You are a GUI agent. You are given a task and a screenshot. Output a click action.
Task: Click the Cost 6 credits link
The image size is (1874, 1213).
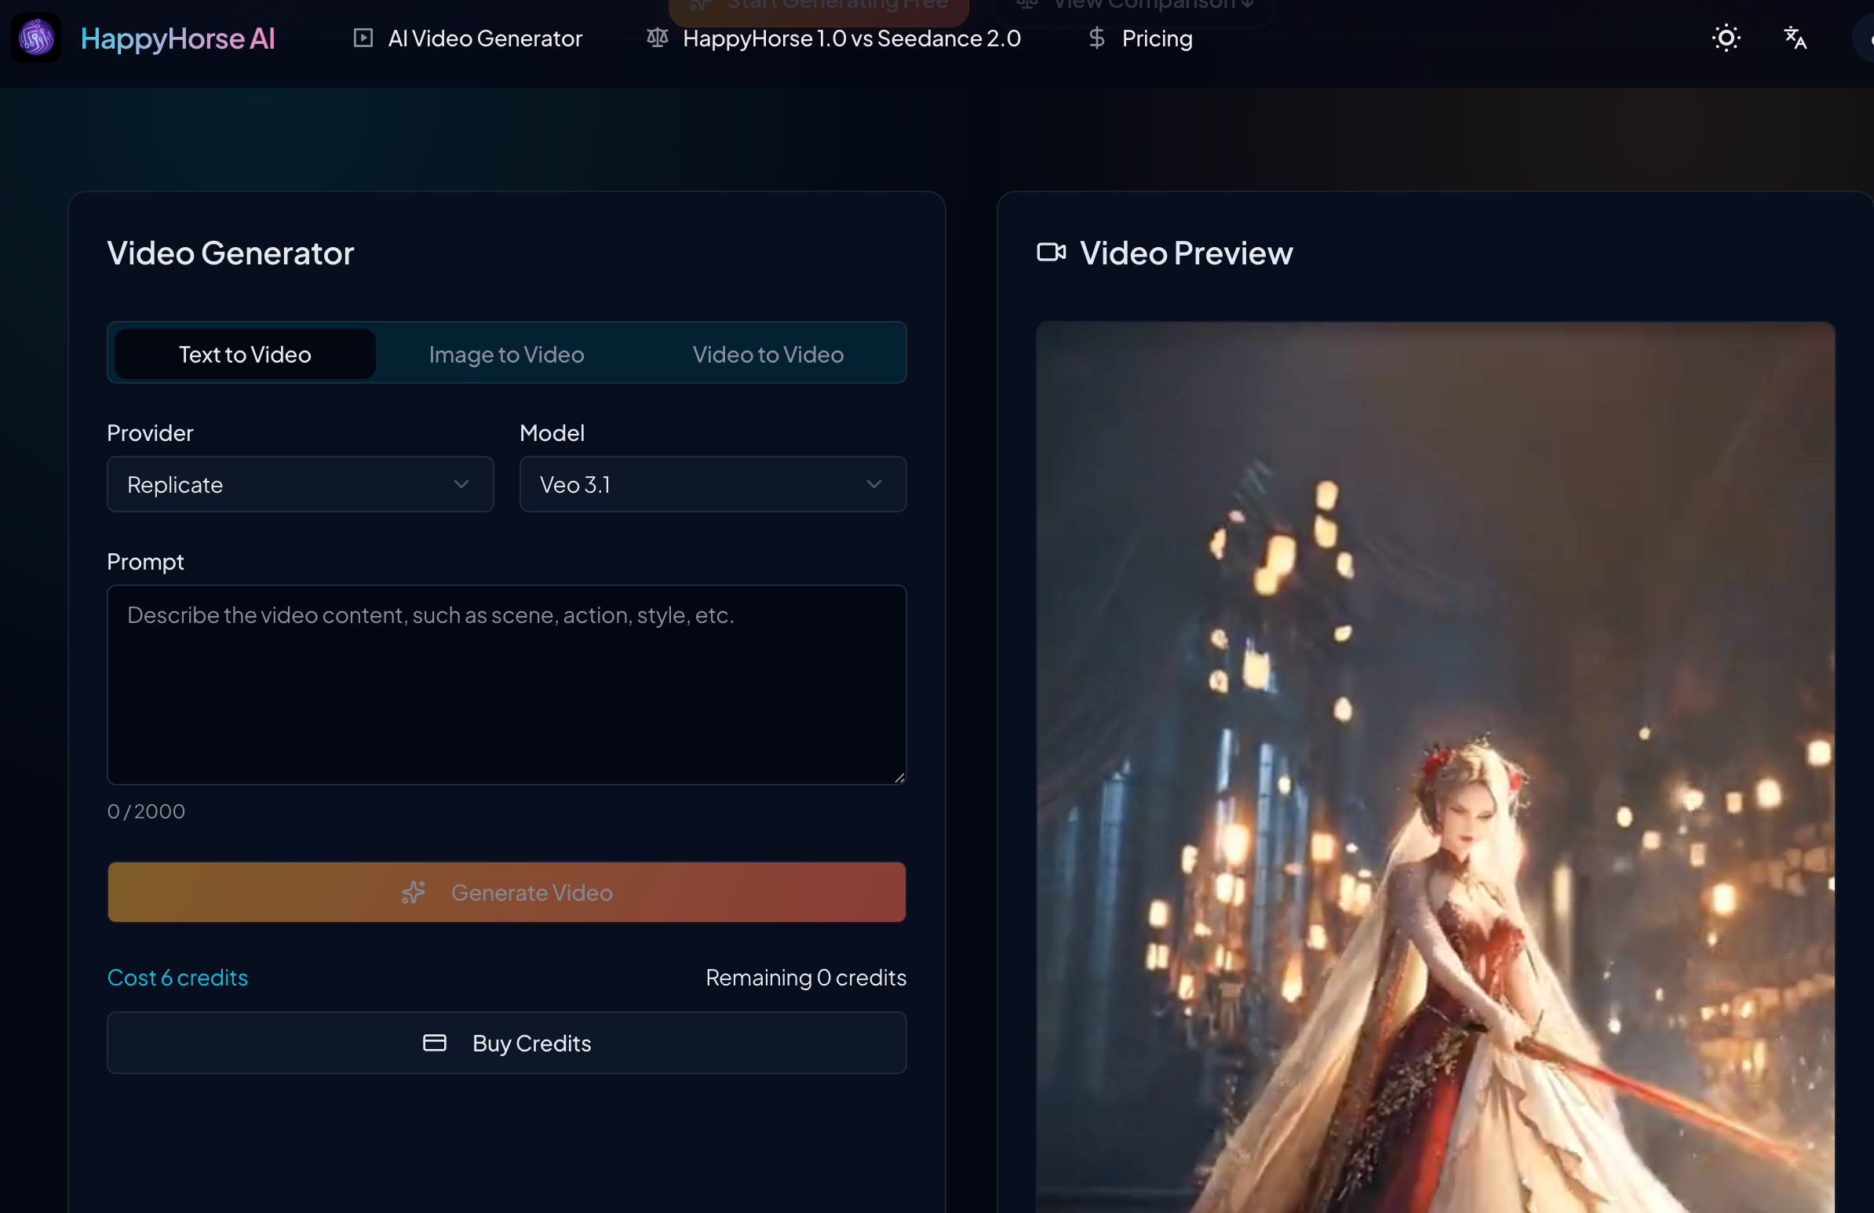(177, 978)
